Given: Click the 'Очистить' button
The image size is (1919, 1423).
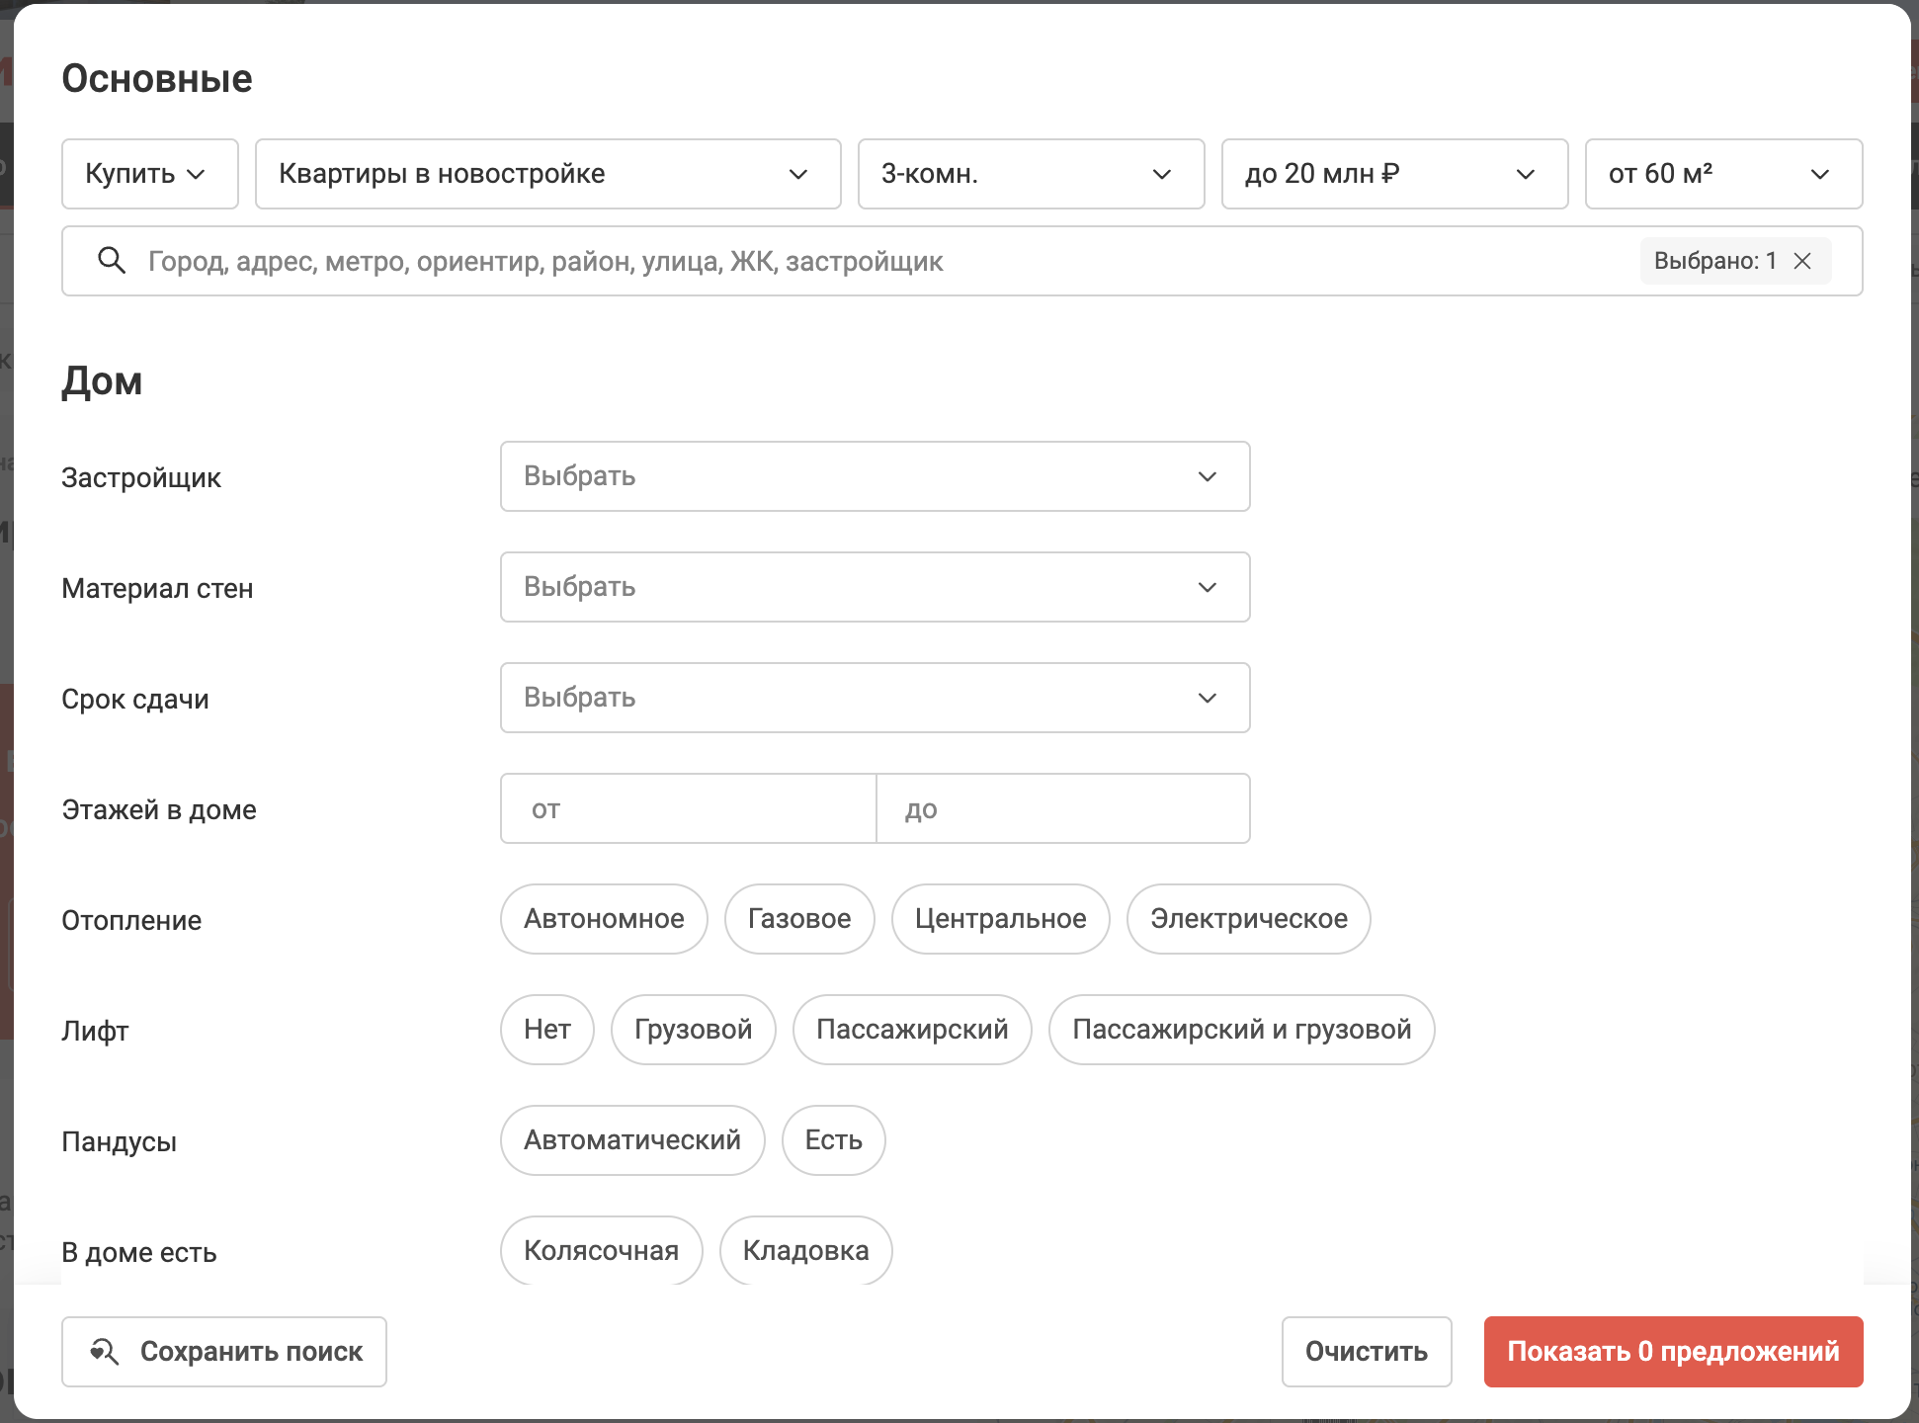Looking at the screenshot, I should click(1366, 1351).
